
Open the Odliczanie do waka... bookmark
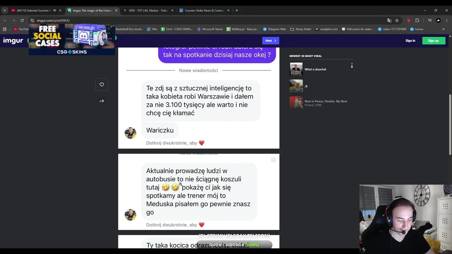coord(357,29)
